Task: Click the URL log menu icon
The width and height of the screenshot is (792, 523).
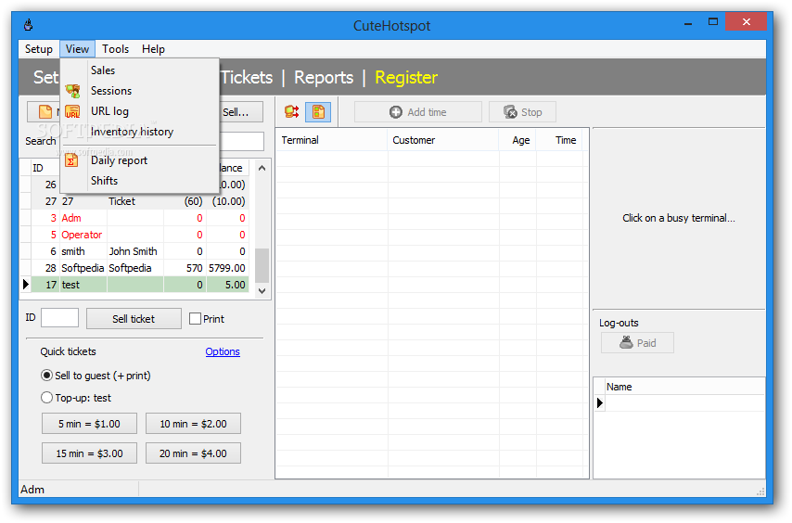Action: [72, 111]
